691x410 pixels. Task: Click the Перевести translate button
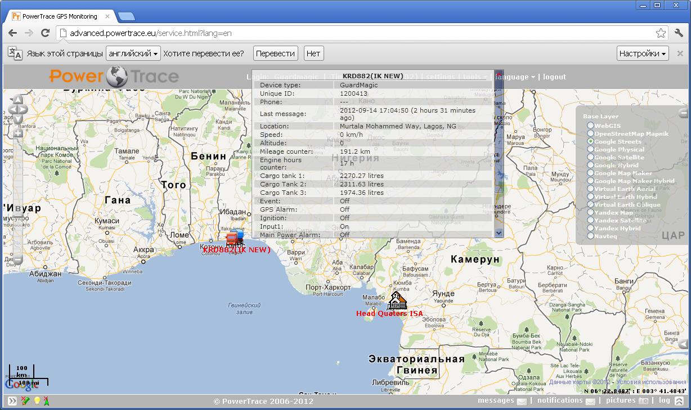(x=275, y=54)
